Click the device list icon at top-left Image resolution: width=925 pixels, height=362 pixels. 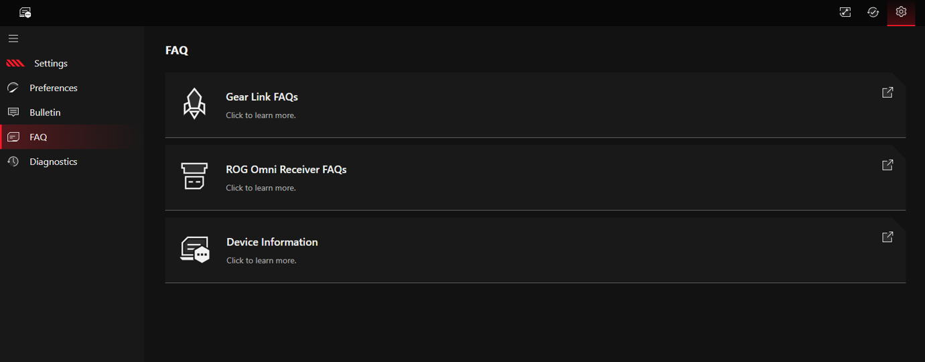[25, 12]
